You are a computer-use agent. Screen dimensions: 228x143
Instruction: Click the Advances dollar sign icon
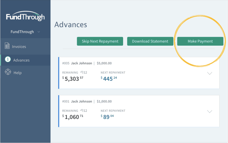pos(8,59)
